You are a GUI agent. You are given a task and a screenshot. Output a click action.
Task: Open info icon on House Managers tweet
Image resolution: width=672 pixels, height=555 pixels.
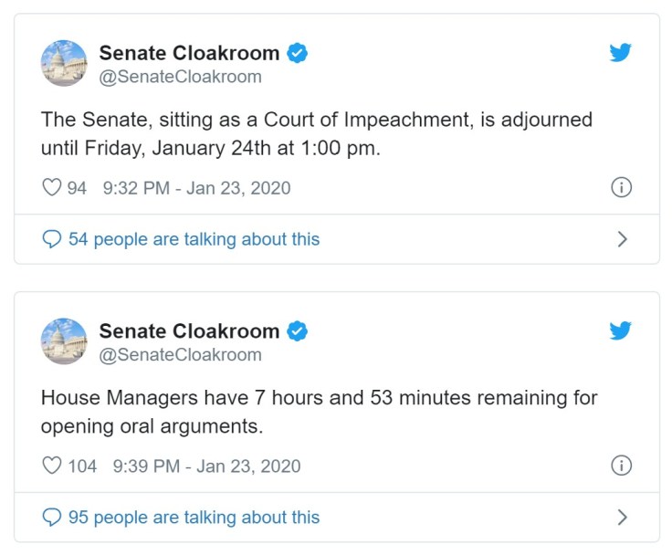pyautogui.click(x=621, y=466)
